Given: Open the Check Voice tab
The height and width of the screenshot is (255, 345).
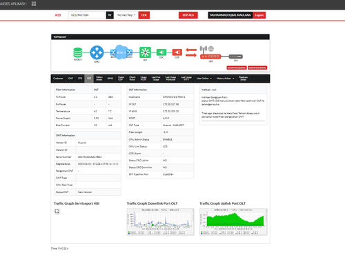Looking at the screenshot, I should [x=132, y=79].
